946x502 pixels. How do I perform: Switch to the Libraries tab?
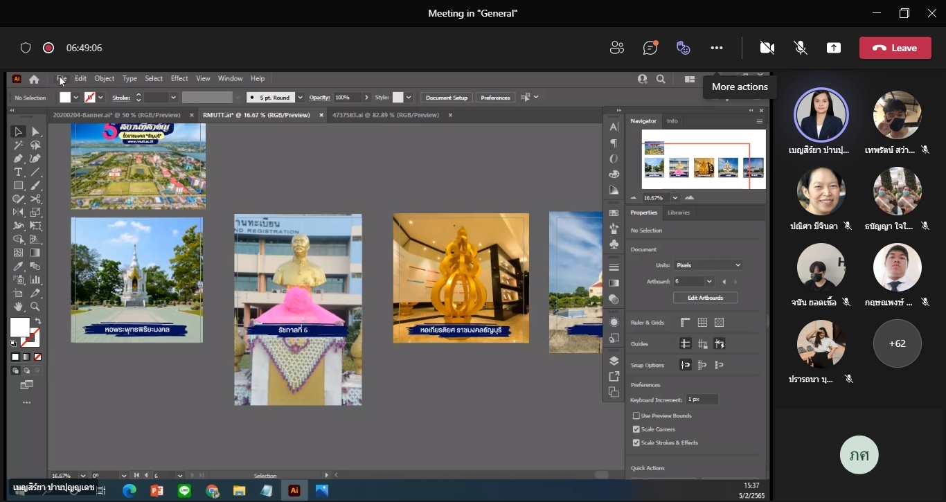pyautogui.click(x=679, y=213)
